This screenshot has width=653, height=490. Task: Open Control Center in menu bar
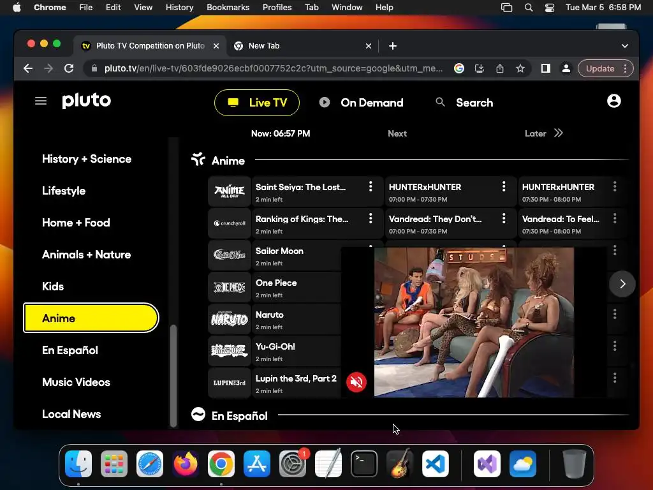tap(550, 7)
